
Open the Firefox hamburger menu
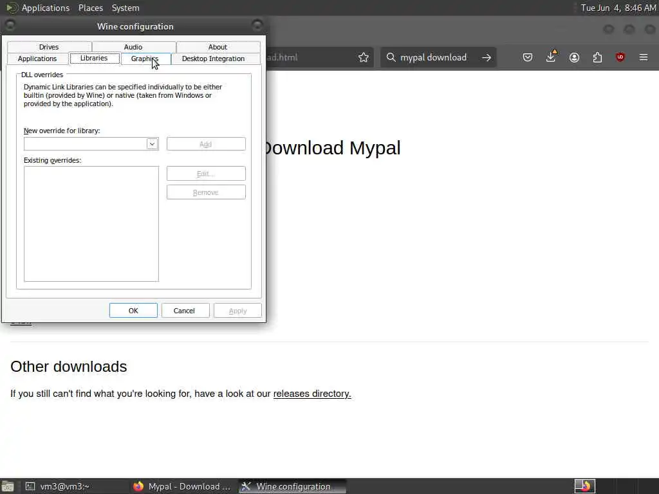coord(644,57)
